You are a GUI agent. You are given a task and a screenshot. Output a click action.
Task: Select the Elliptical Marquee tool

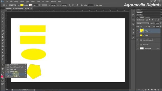3,15
